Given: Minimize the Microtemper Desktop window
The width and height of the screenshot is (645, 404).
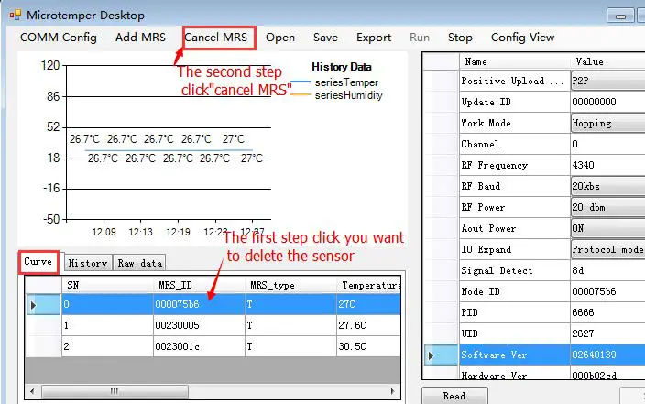Looking at the screenshot, I should pyautogui.click(x=620, y=16).
